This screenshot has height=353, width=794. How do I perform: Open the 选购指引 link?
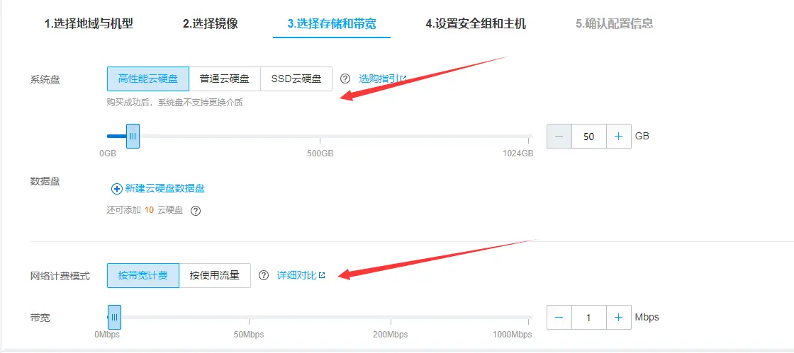coord(383,79)
